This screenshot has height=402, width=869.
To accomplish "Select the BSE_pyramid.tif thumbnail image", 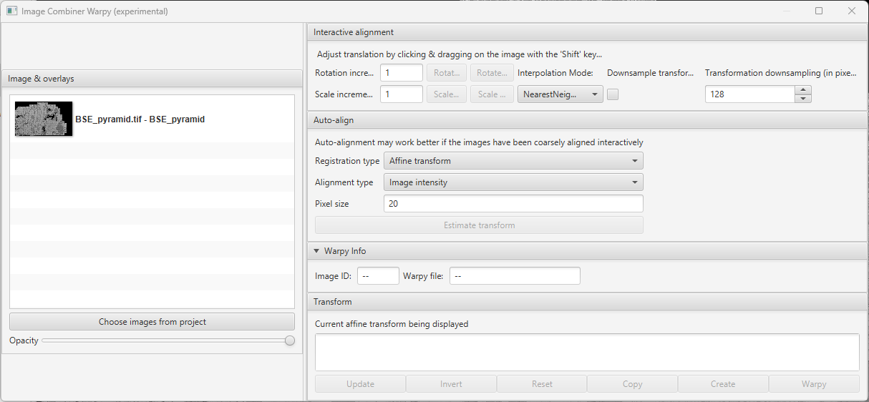I will click(x=44, y=119).
